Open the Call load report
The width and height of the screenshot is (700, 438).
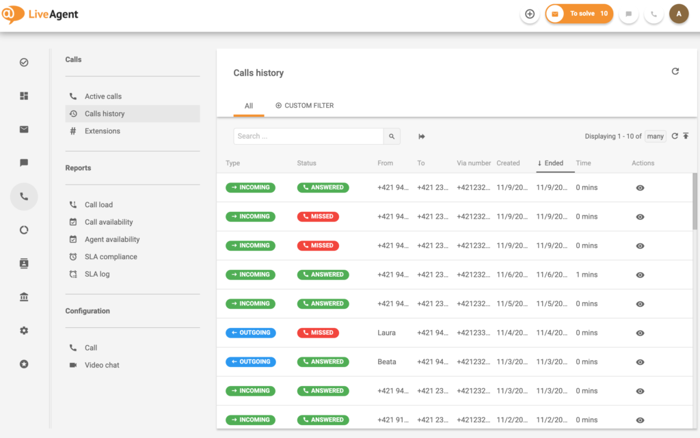tap(99, 204)
